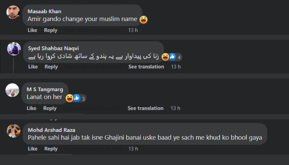Viewport: 289px width, 165px height.
Task: Reply to Masaab Khan's comment
Action: (51, 30)
